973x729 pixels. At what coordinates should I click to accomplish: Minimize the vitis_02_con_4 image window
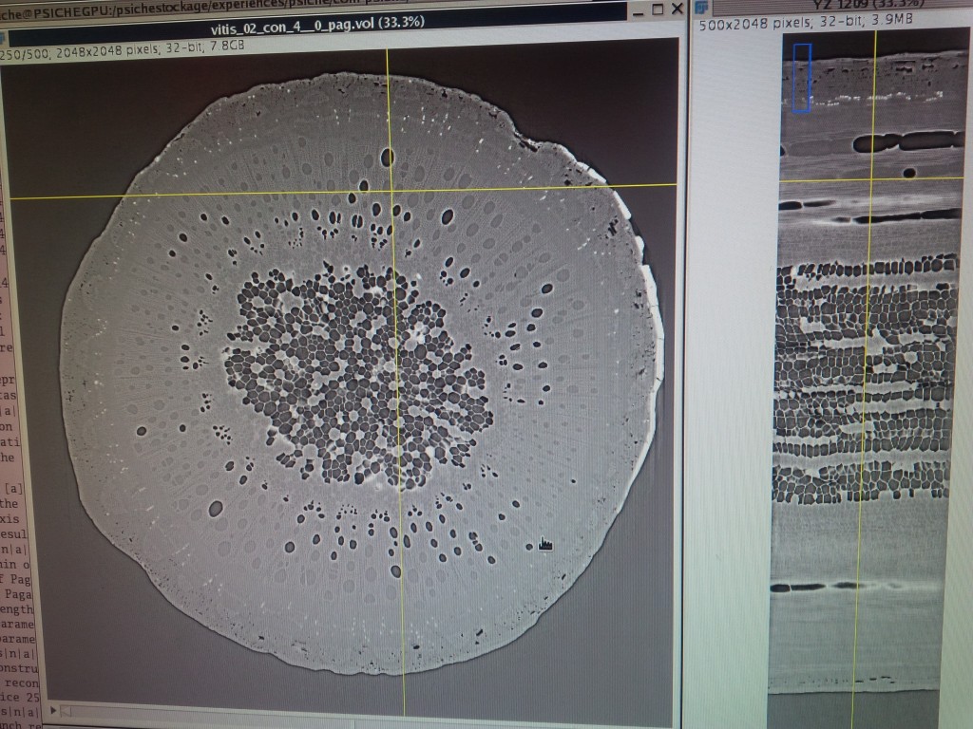click(x=638, y=9)
